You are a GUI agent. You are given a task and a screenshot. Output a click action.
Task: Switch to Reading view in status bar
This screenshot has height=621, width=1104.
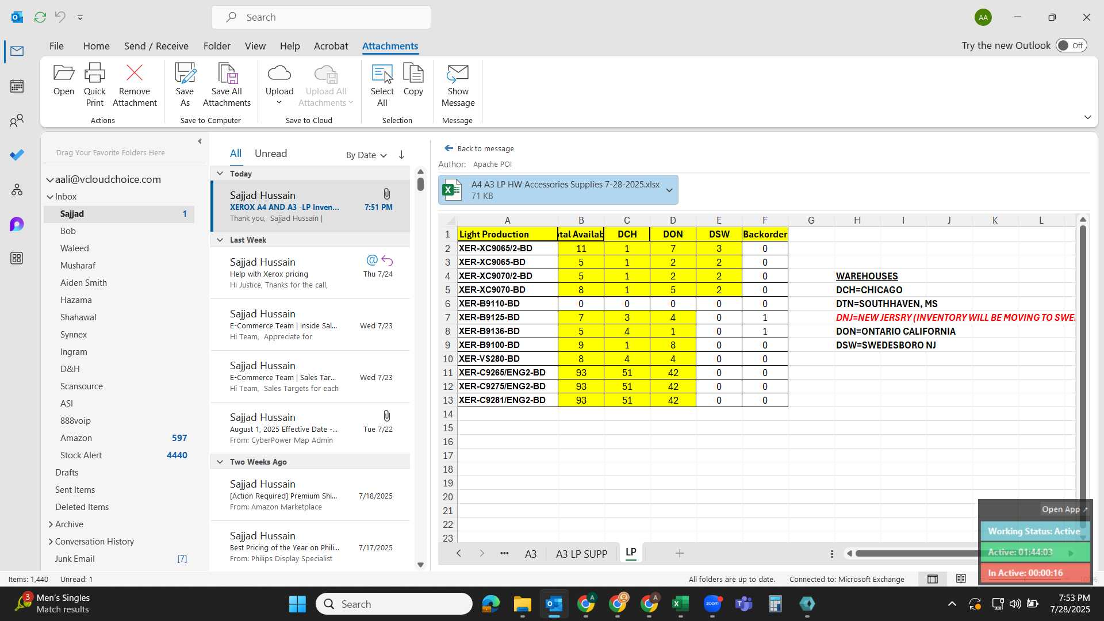coord(961,579)
